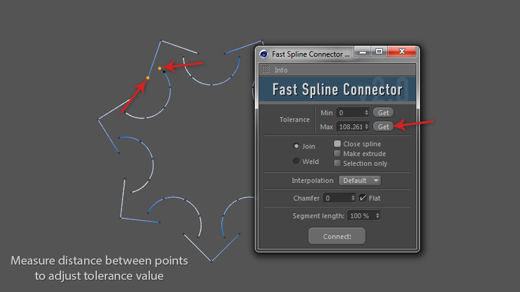
Task: Click the Chamfer stepper arrows
Action: (x=353, y=198)
